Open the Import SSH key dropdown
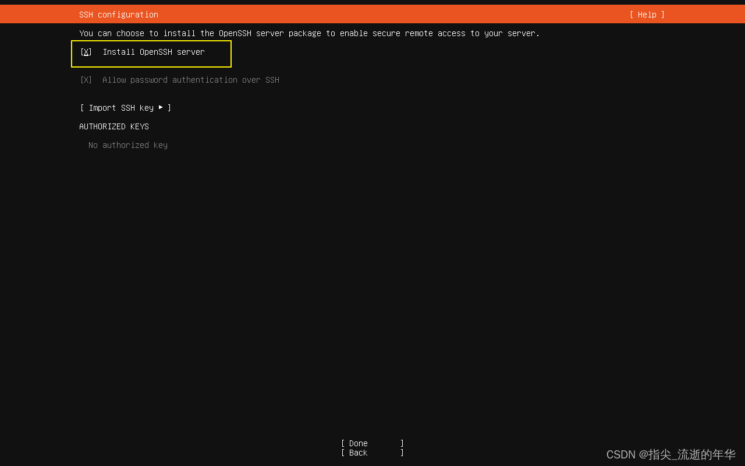The image size is (745, 466). (x=126, y=108)
